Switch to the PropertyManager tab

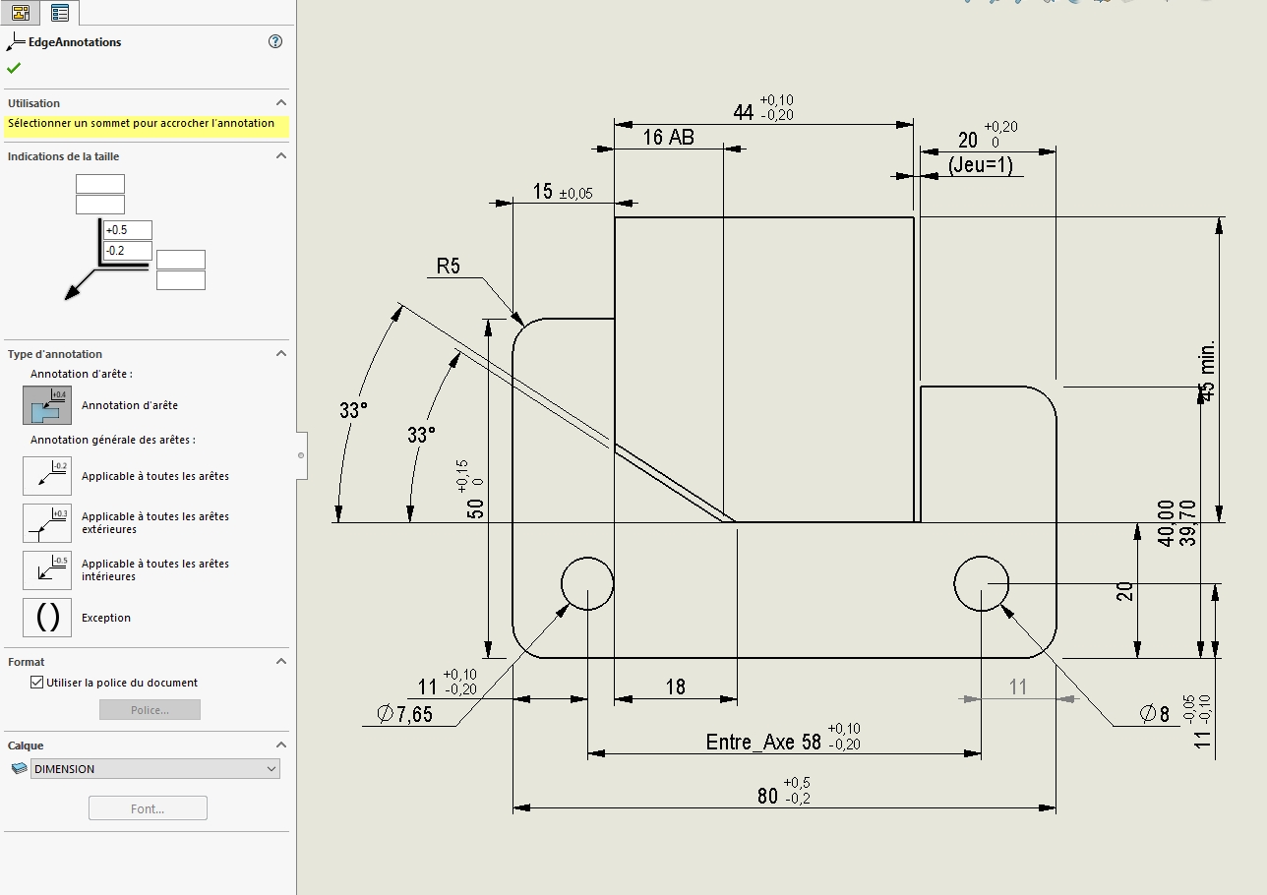pyautogui.click(x=60, y=13)
